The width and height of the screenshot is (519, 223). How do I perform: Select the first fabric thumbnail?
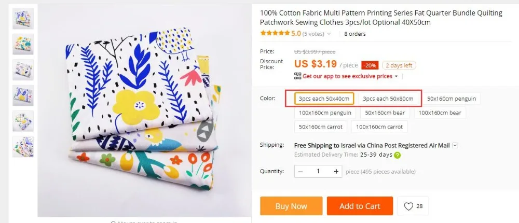click(x=23, y=18)
